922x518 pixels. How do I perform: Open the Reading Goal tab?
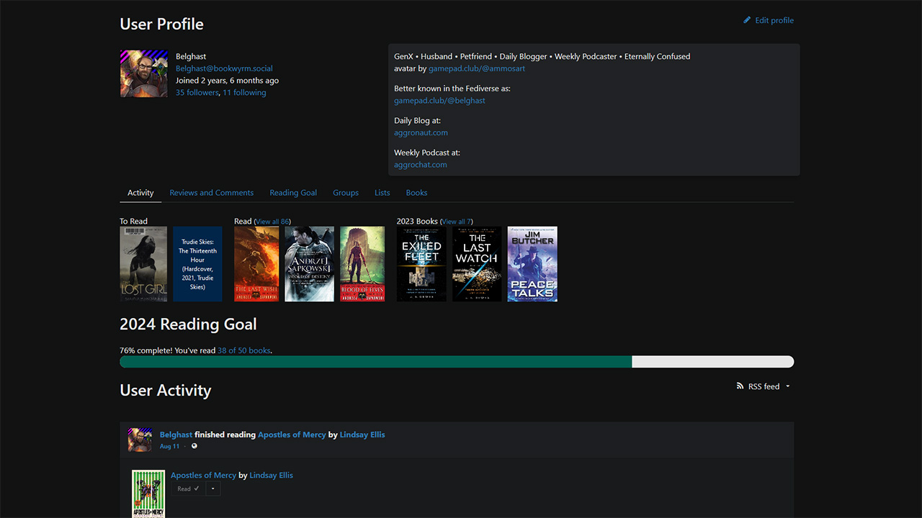(x=293, y=193)
